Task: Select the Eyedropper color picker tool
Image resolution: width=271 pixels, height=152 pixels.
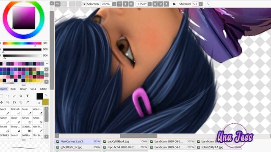Action: [27, 102]
